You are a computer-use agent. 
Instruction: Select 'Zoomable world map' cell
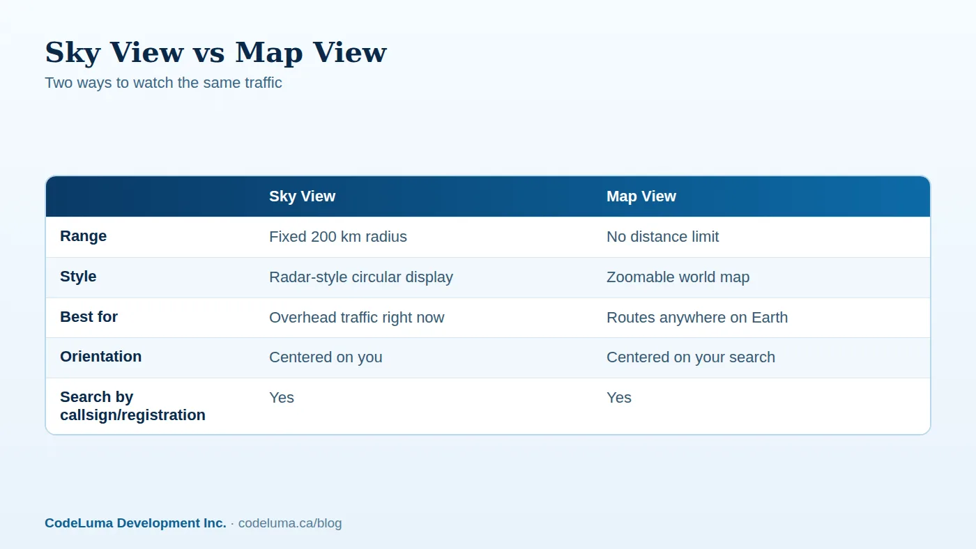[678, 277]
